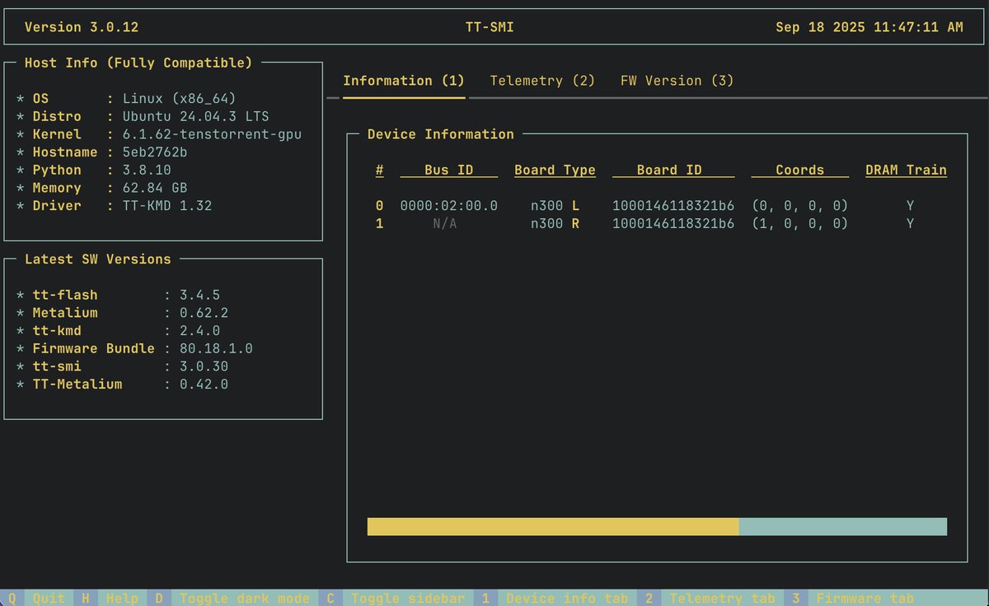The image size is (989, 606).
Task: Click Telemetry tab footer shortcut
Action: coord(723,599)
